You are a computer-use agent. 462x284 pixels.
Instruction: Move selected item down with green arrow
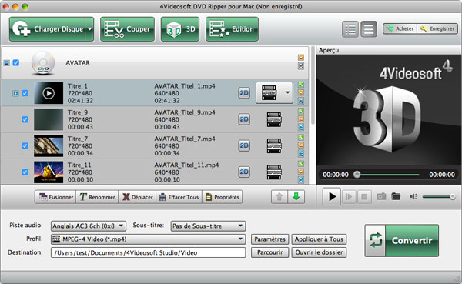(x=296, y=197)
